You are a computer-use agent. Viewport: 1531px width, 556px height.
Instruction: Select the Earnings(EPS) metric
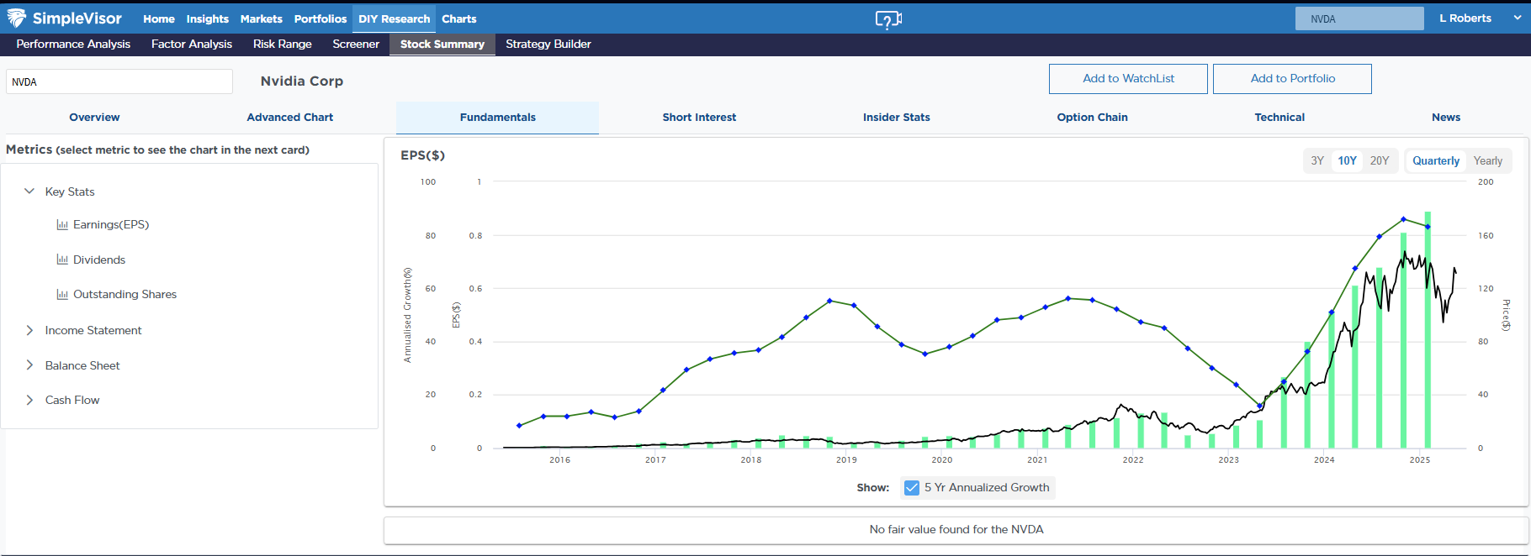111,224
